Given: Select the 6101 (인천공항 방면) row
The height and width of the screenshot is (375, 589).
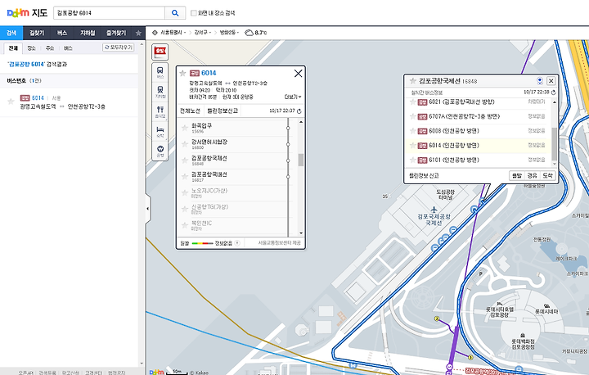Looking at the screenshot, I should [x=479, y=160].
